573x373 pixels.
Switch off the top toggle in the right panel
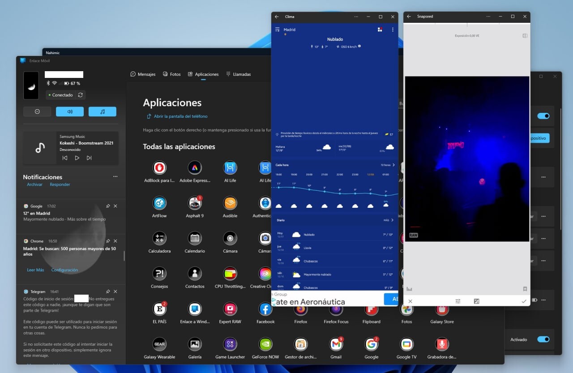point(543,115)
